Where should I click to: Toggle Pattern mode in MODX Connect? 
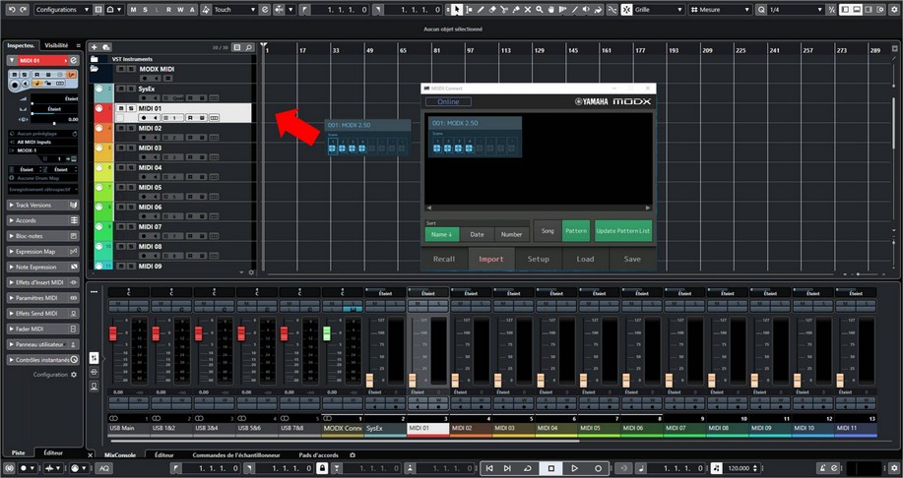[x=576, y=231]
